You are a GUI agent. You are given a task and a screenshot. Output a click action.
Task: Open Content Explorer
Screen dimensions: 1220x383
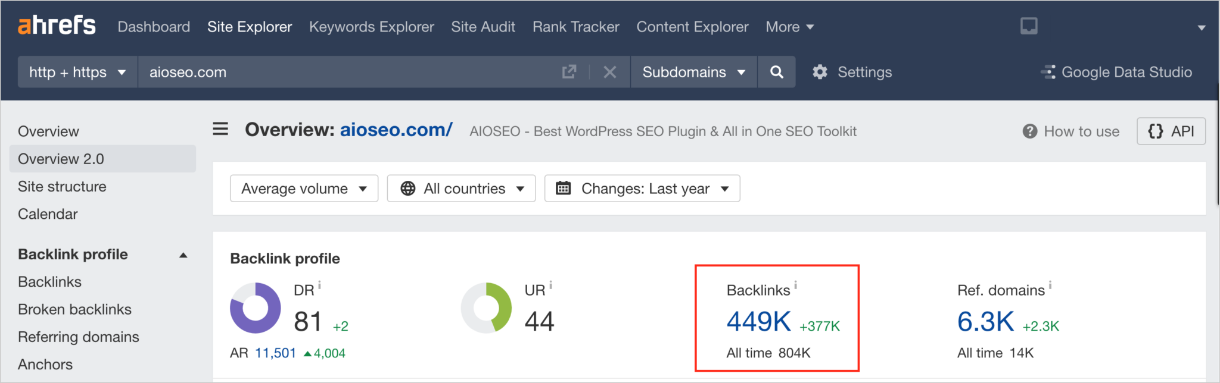tap(692, 27)
